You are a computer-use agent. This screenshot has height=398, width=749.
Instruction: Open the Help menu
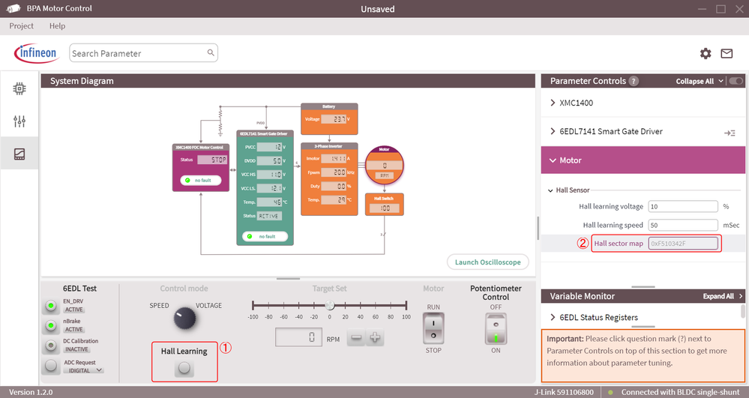click(57, 25)
